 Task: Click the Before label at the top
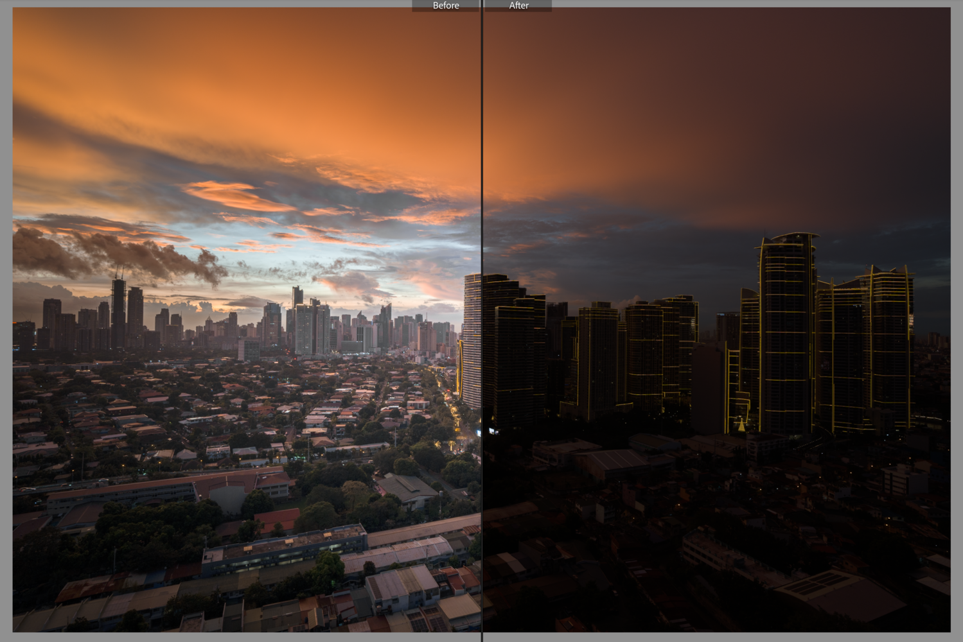pyautogui.click(x=446, y=6)
